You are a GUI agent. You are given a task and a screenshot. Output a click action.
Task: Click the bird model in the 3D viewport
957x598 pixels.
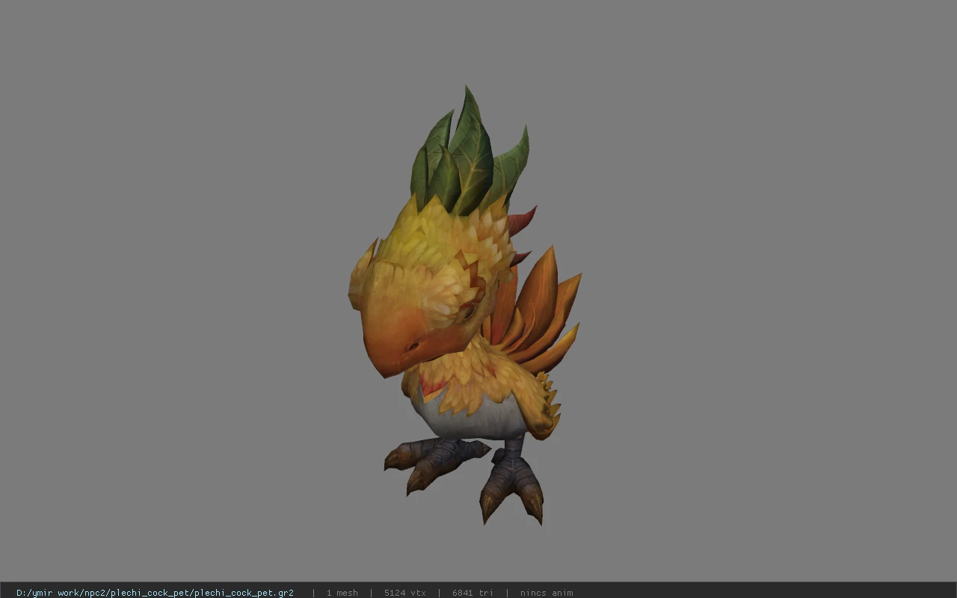(x=464, y=306)
